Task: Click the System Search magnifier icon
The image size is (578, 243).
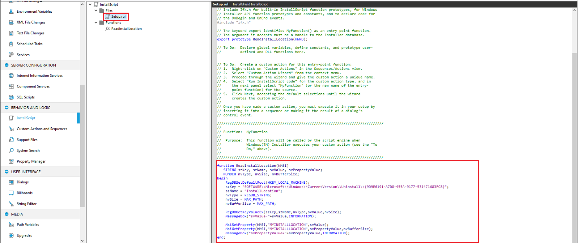Action: [11, 151]
